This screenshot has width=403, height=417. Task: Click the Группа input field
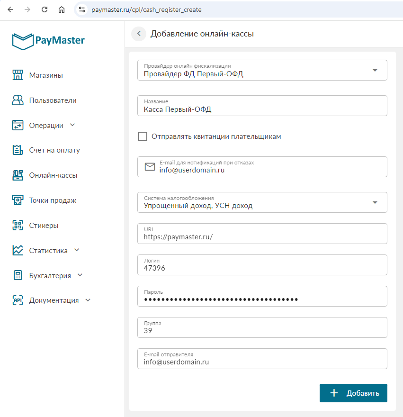click(262, 327)
